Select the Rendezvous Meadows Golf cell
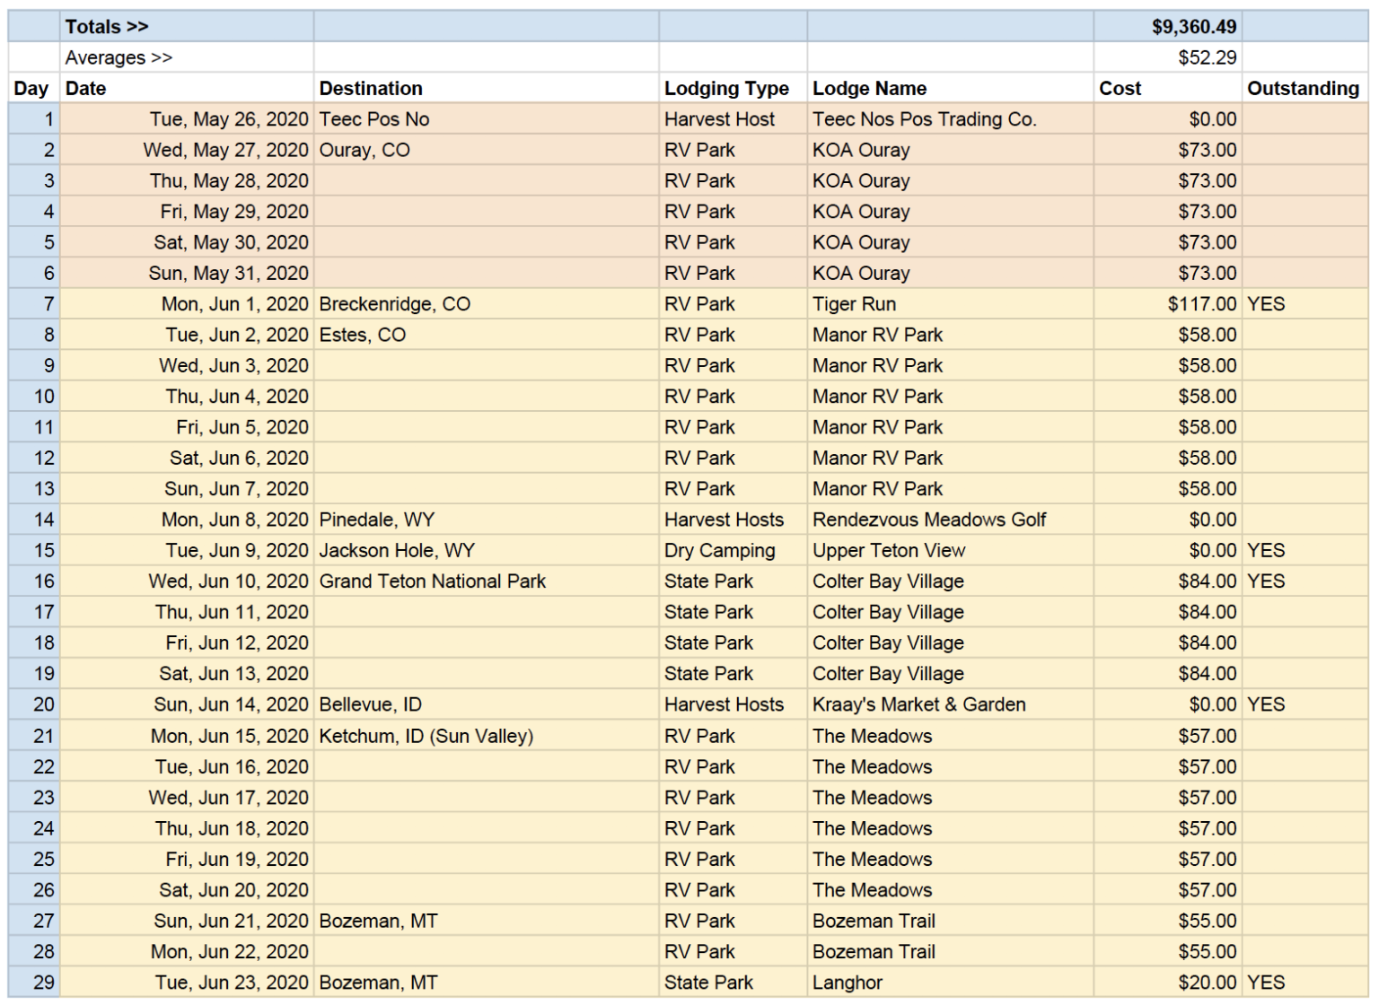 click(929, 520)
